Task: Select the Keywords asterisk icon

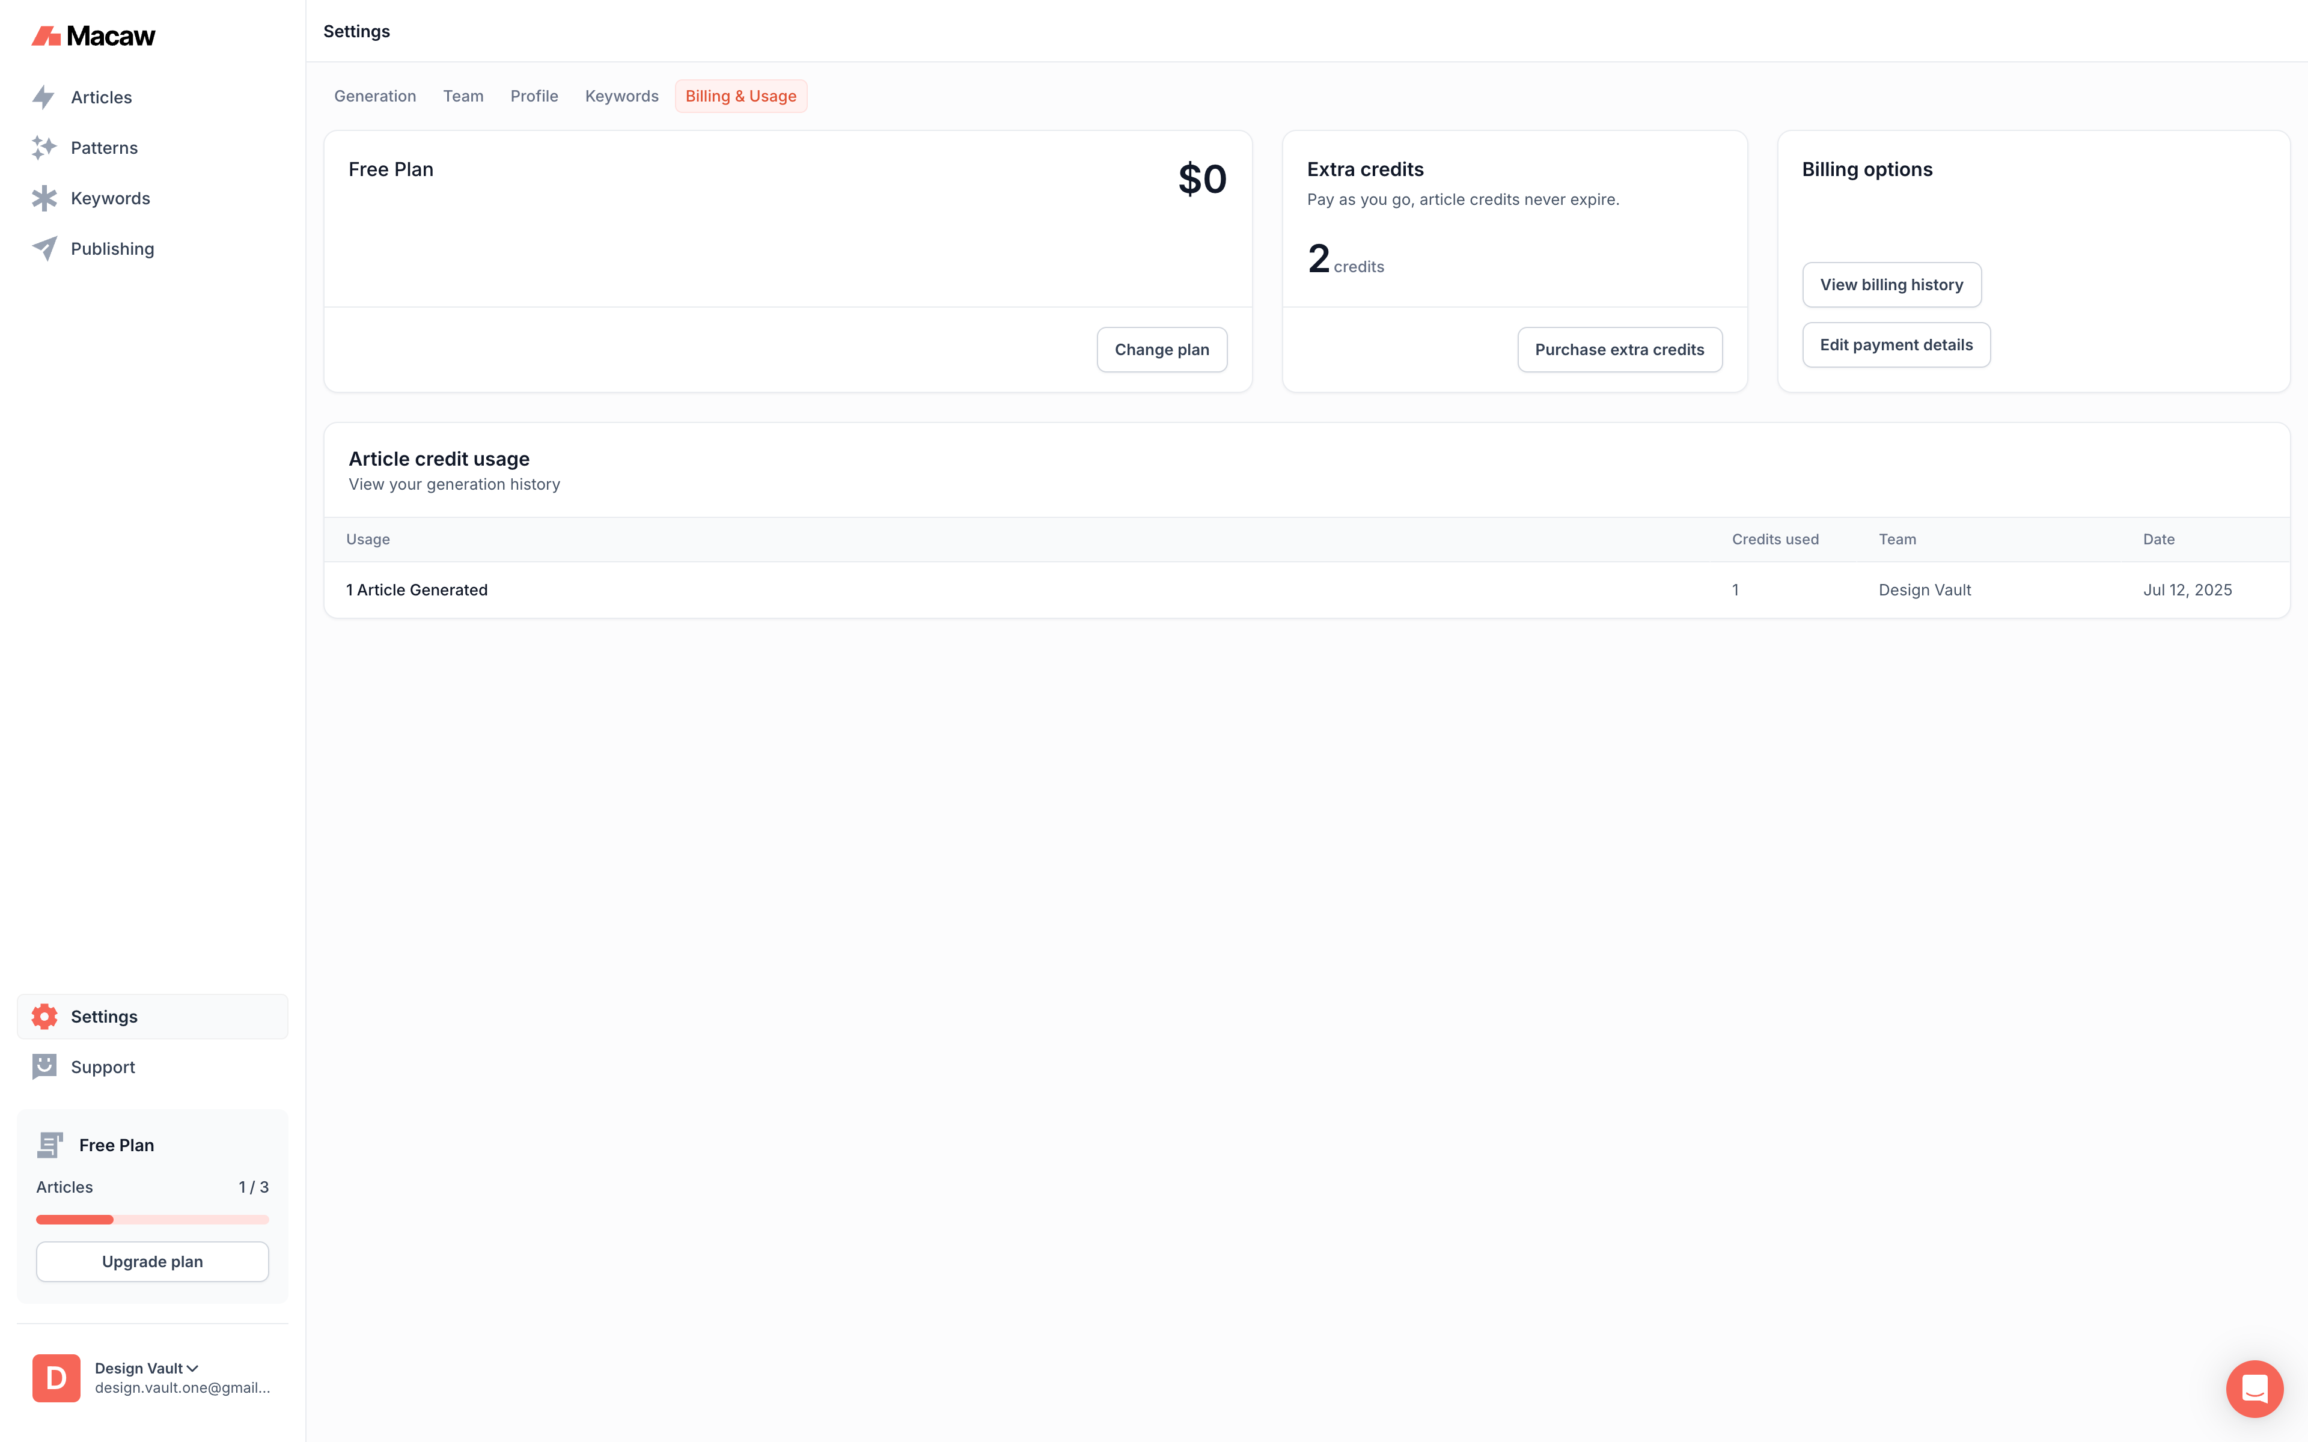Action: coord(44,198)
